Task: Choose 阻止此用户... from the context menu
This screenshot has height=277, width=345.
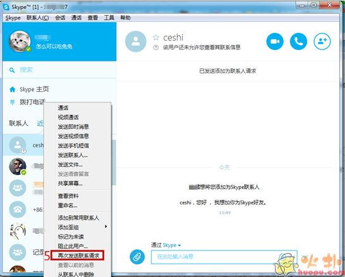Action: click(78, 246)
